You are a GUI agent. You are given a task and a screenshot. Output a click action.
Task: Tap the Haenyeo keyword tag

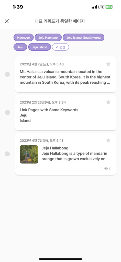coord(24,37)
